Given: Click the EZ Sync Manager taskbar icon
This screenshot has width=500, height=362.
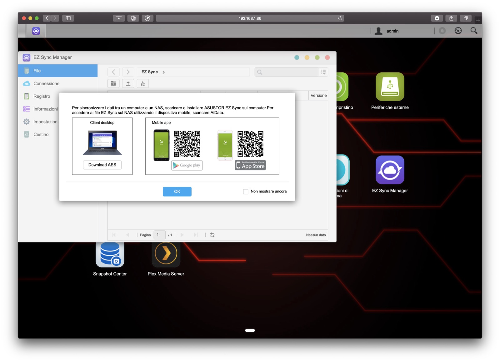Looking at the screenshot, I should point(36,31).
